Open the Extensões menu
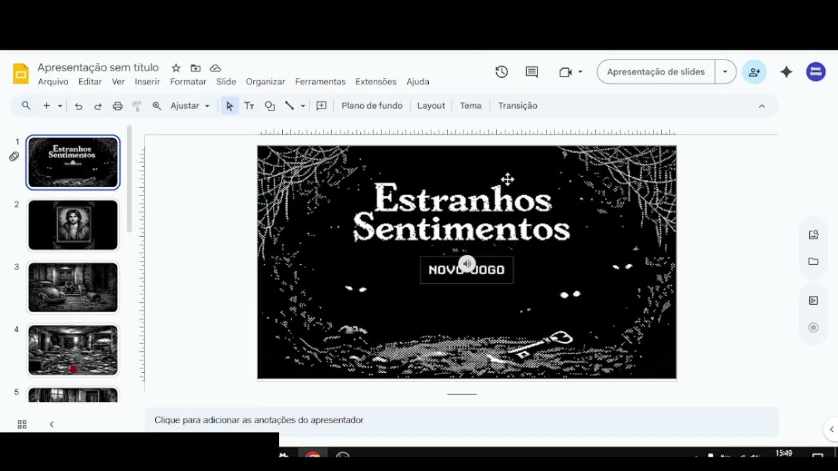838x471 pixels. coord(376,82)
